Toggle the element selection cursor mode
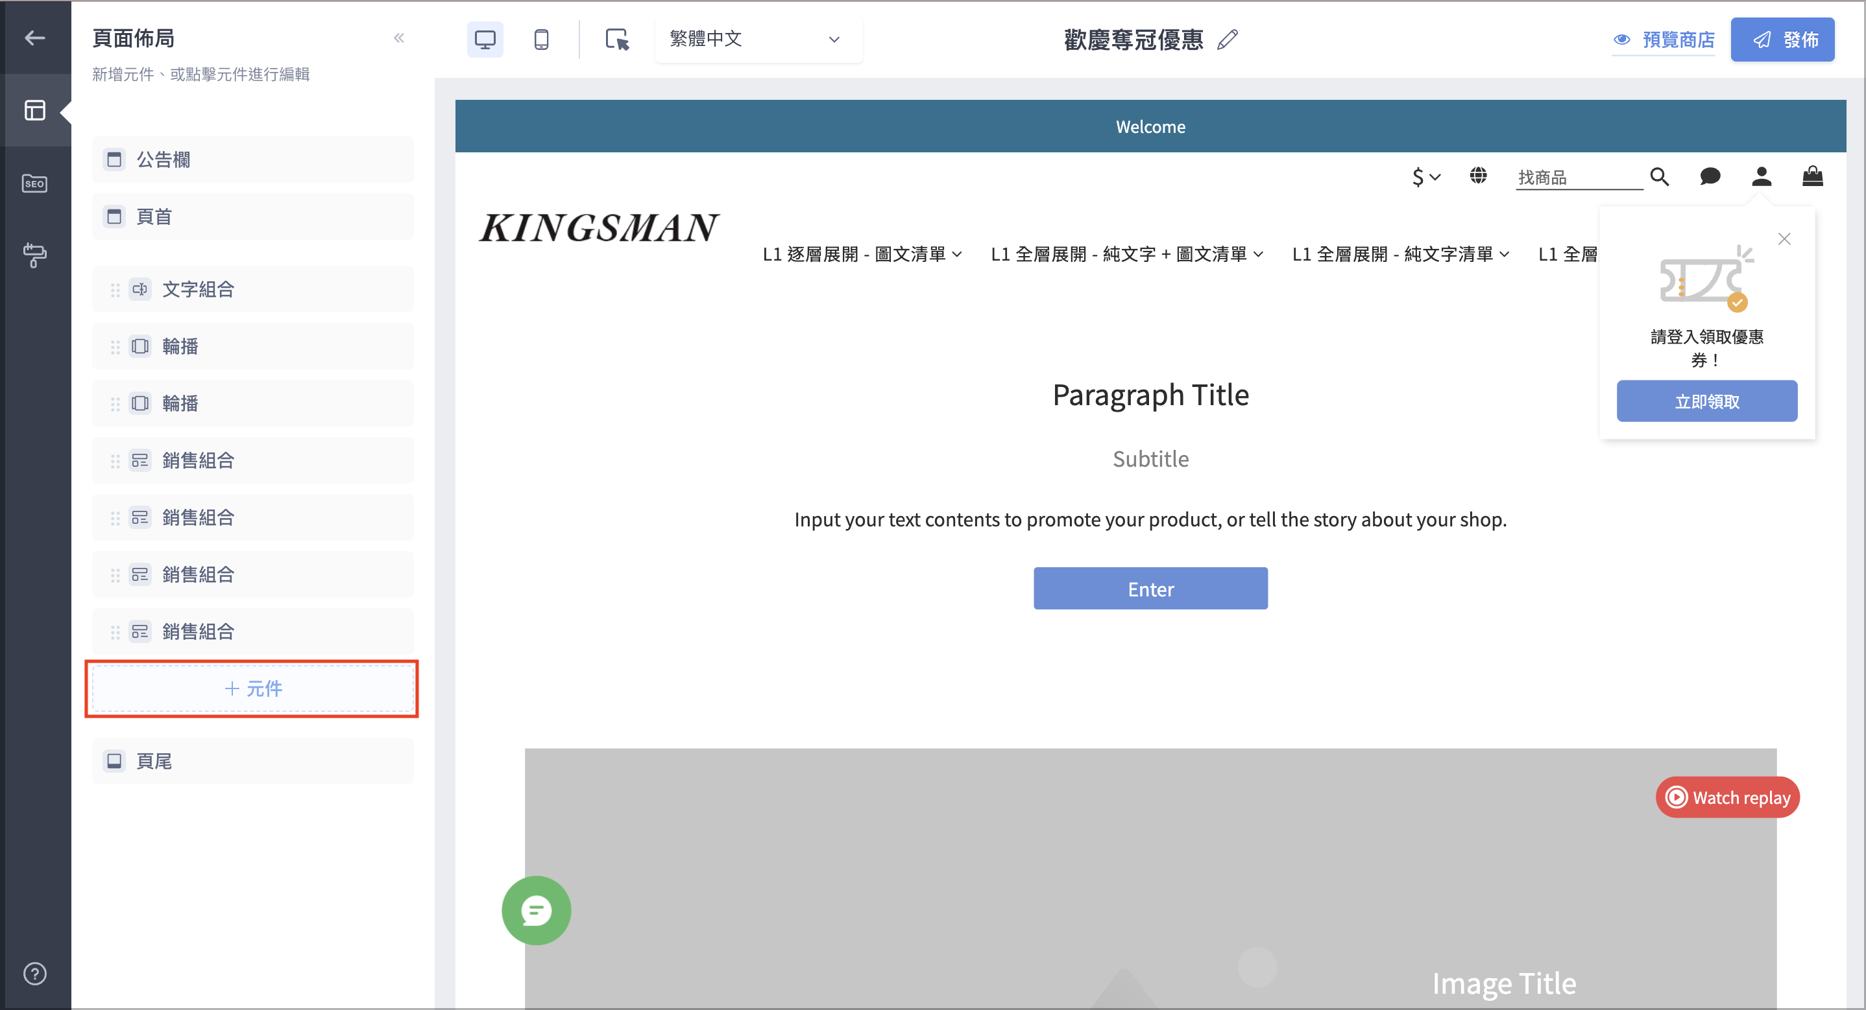This screenshot has height=1010, width=1866. point(616,39)
